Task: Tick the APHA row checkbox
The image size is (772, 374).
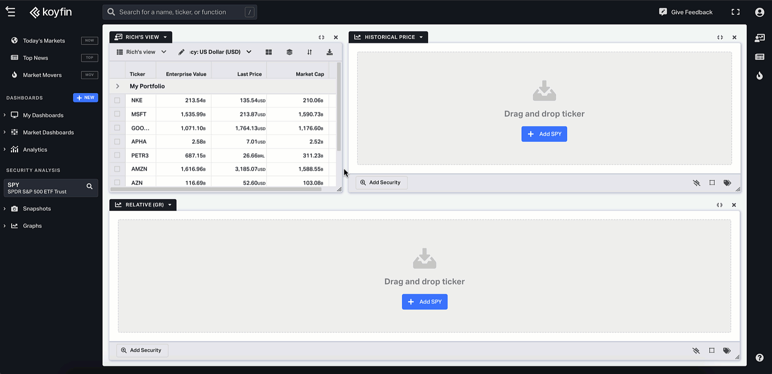Action: pyautogui.click(x=117, y=141)
